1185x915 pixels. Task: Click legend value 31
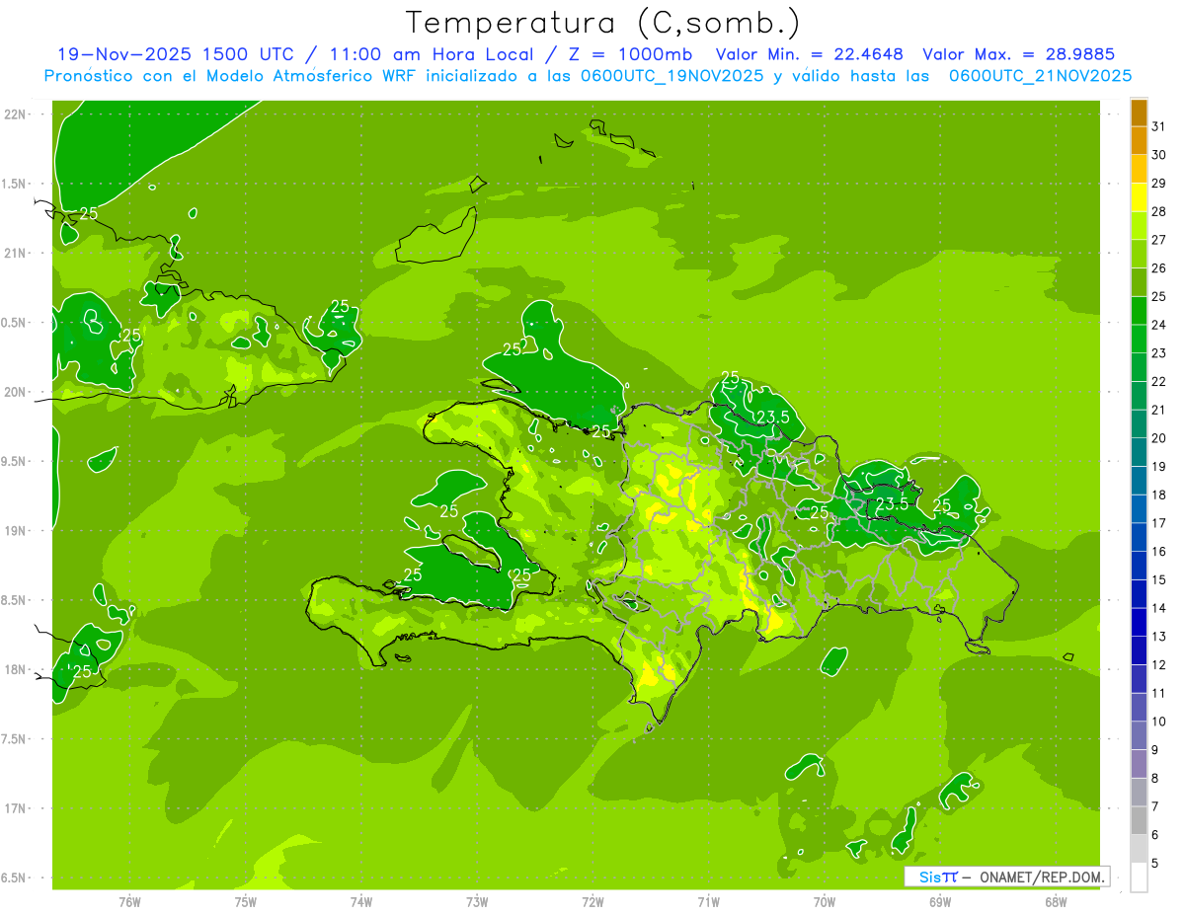[1159, 126]
